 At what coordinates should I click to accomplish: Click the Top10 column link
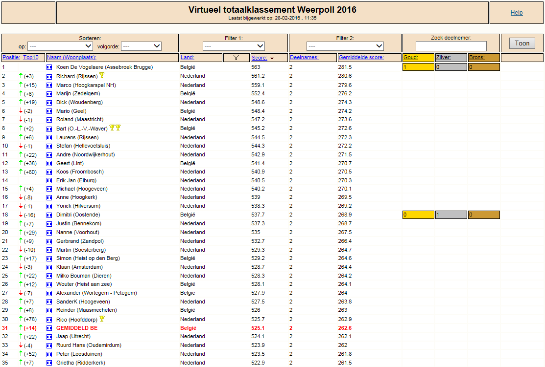(30, 58)
